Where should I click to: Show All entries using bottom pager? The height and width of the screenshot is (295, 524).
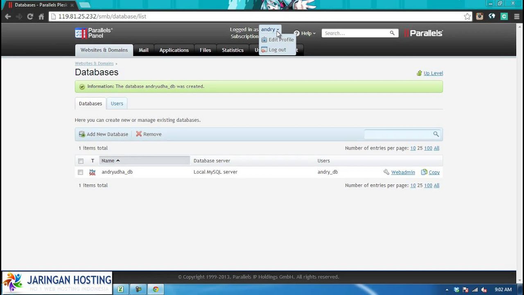point(436,185)
